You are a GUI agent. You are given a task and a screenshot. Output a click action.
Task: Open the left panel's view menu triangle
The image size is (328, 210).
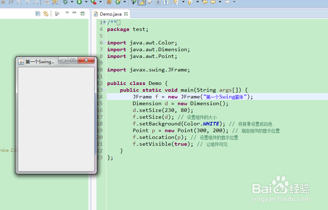(x=67, y=14)
